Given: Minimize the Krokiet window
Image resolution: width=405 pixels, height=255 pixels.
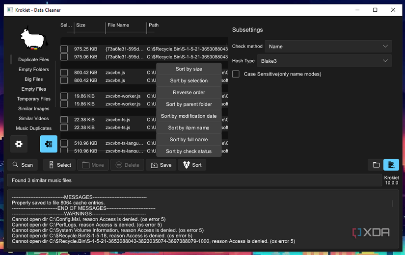Looking at the screenshot, I should tap(357, 10).
